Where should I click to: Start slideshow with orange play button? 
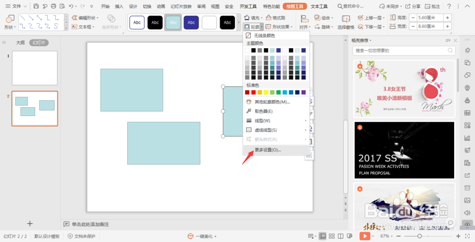[x=365, y=236]
